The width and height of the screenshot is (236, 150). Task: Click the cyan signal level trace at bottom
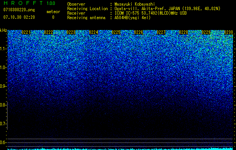[120, 149]
